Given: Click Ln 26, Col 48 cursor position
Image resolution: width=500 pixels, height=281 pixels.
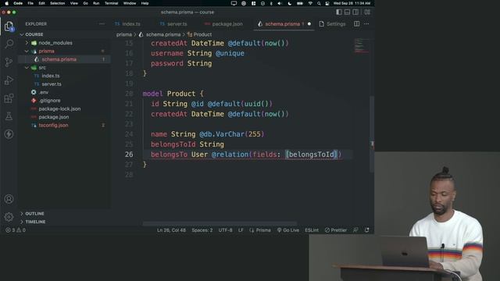Looking at the screenshot, I should (171, 230).
